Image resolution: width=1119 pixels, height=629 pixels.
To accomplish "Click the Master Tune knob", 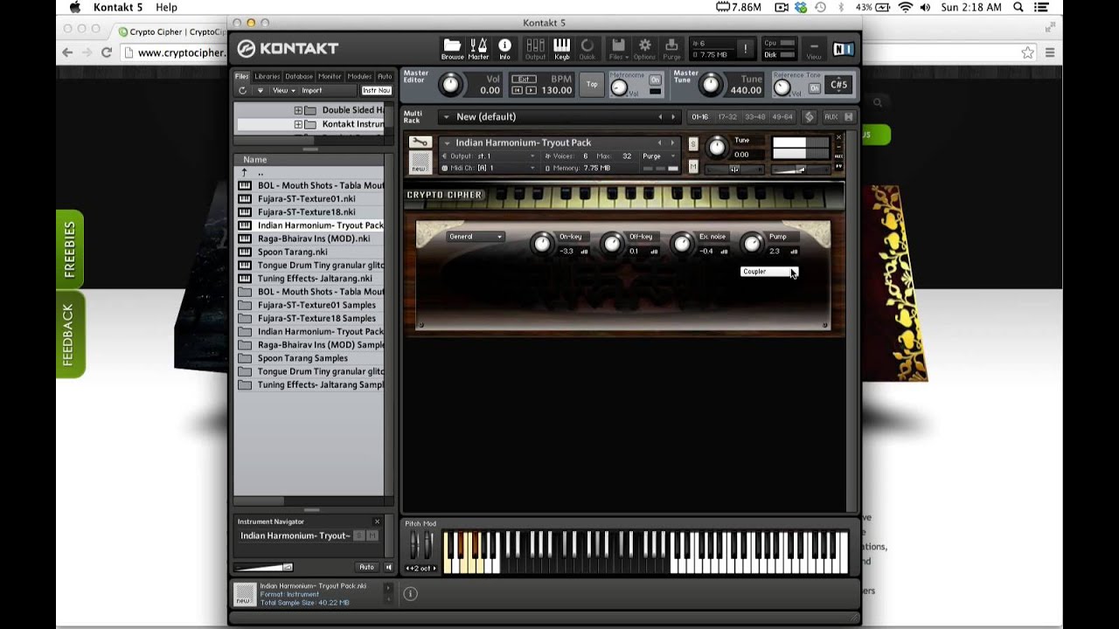I will click(x=711, y=85).
